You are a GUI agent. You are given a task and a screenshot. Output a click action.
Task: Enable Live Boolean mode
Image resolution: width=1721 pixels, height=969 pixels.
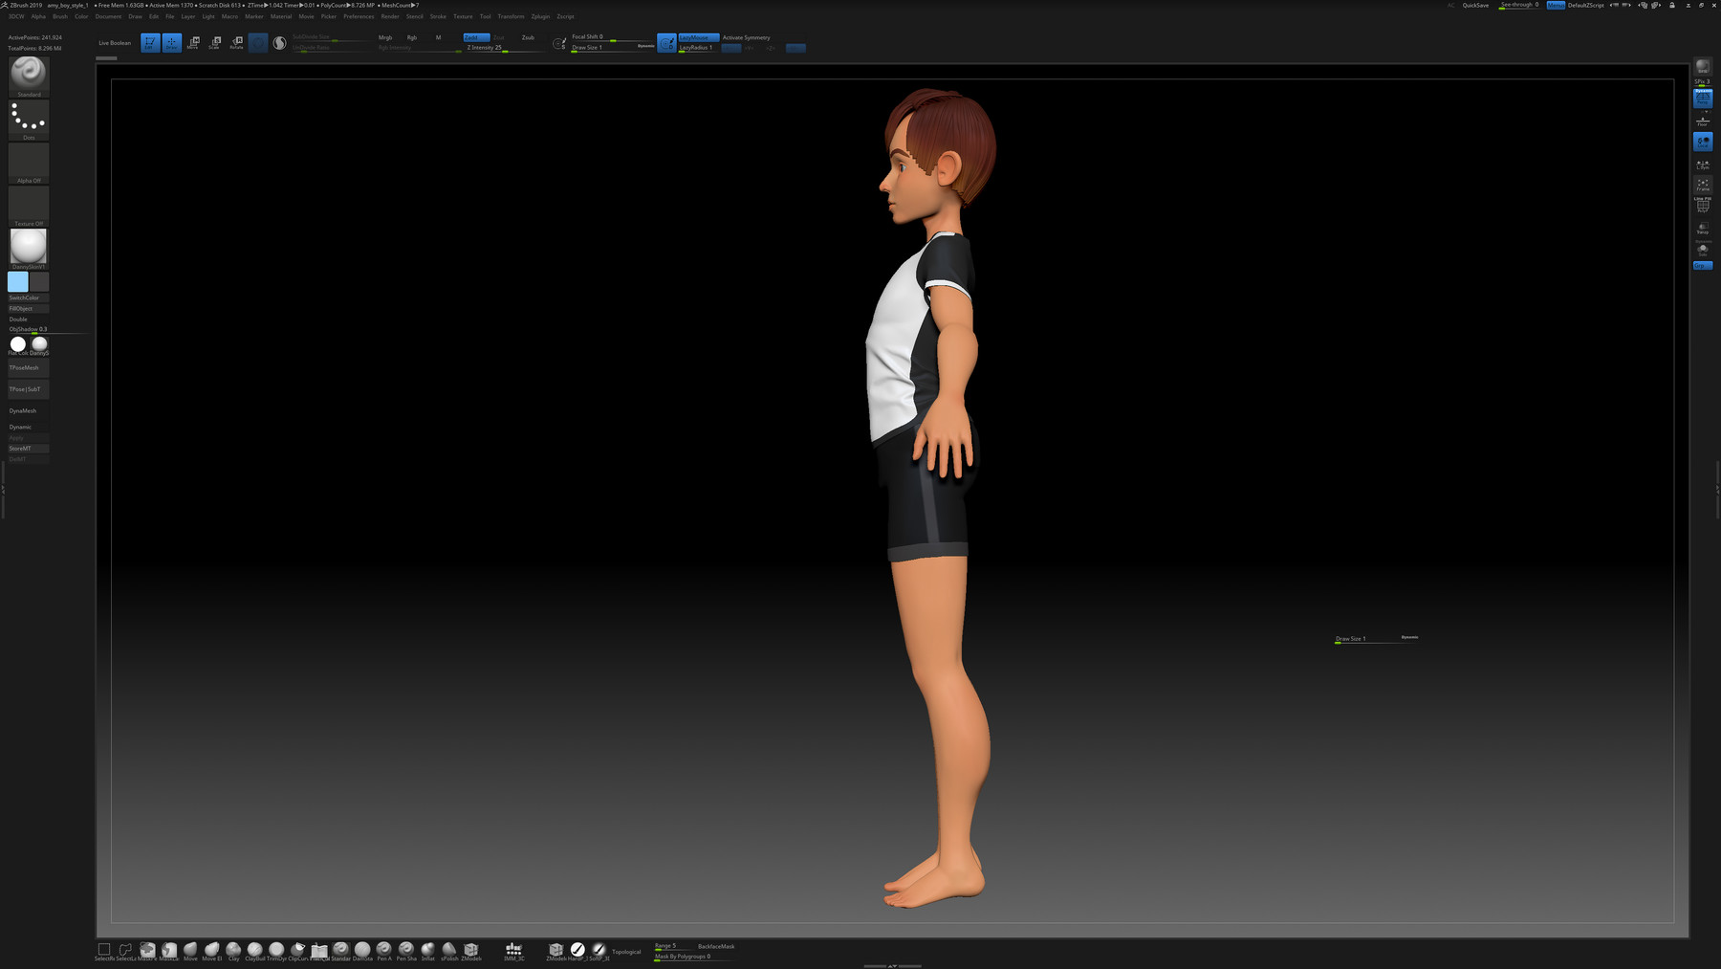pos(115,43)
